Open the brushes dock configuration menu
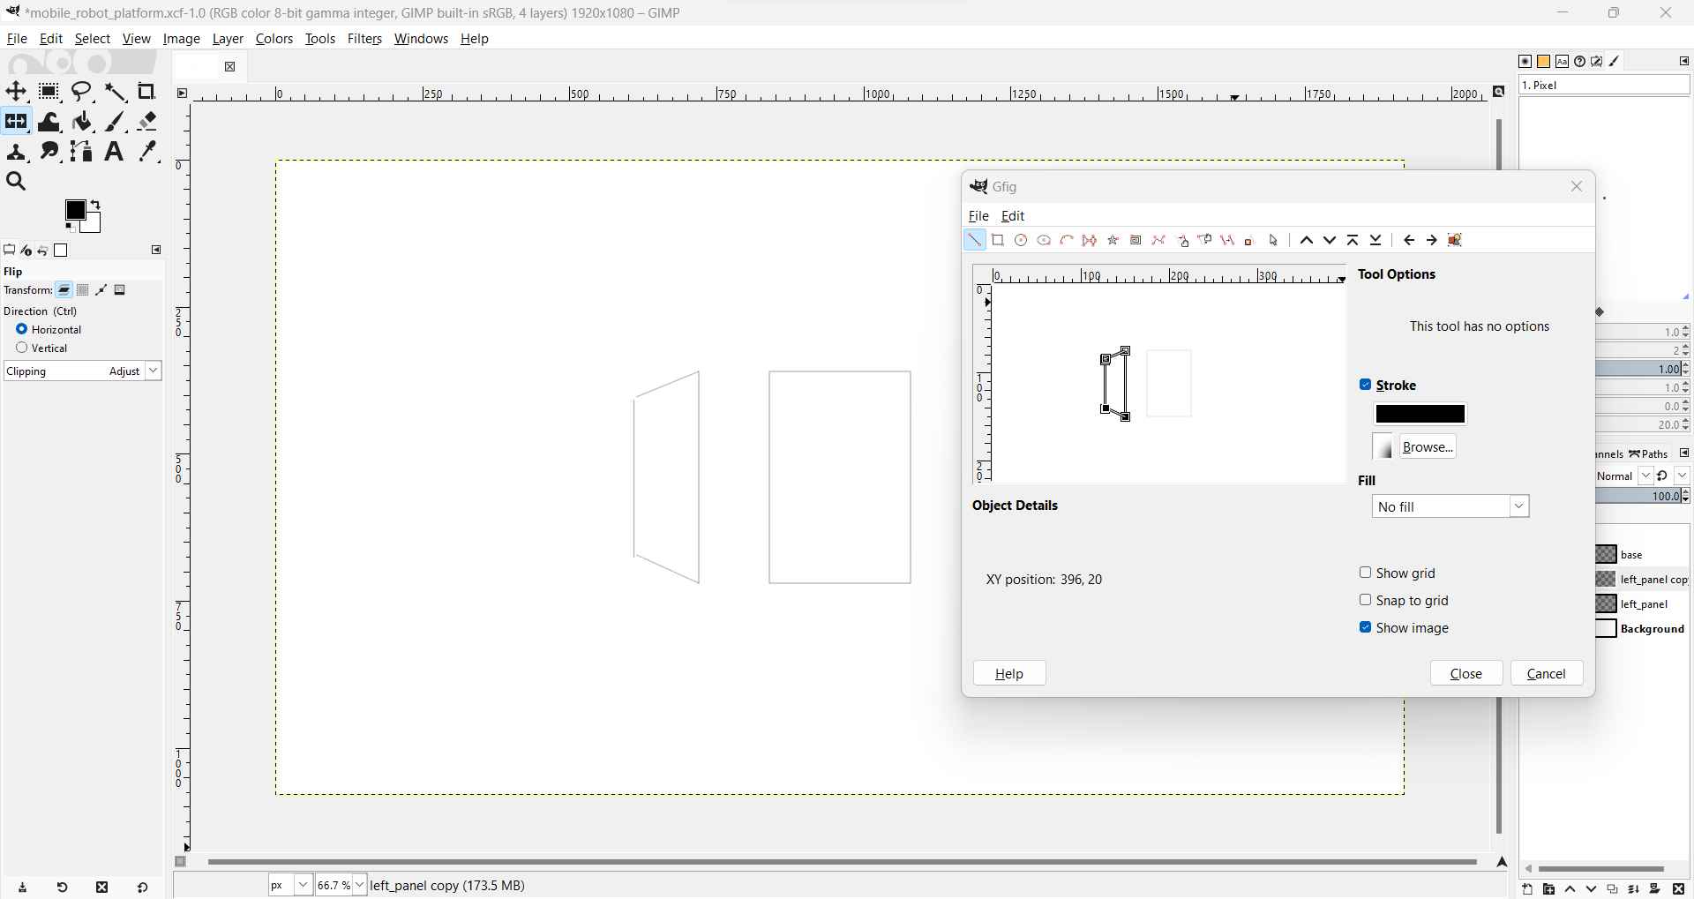 click(x=1684, y=62)
